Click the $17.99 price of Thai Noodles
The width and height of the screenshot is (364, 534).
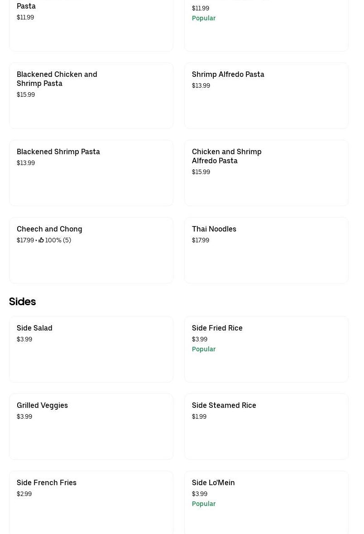201,240
